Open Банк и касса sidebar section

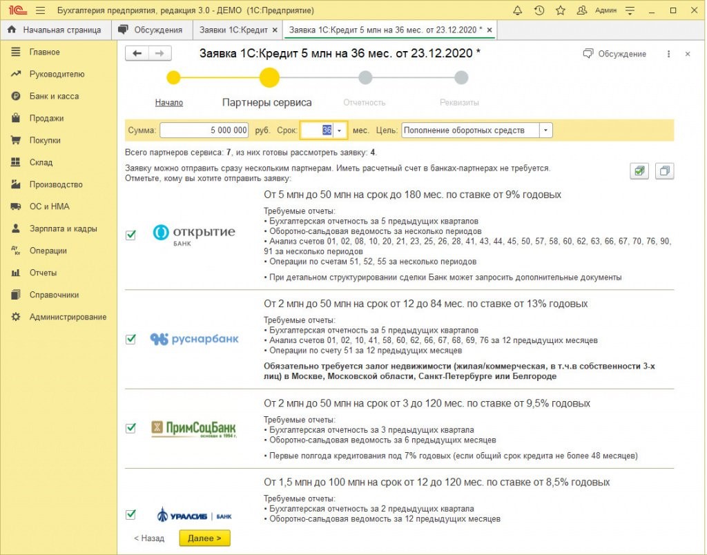pos(54,96)
